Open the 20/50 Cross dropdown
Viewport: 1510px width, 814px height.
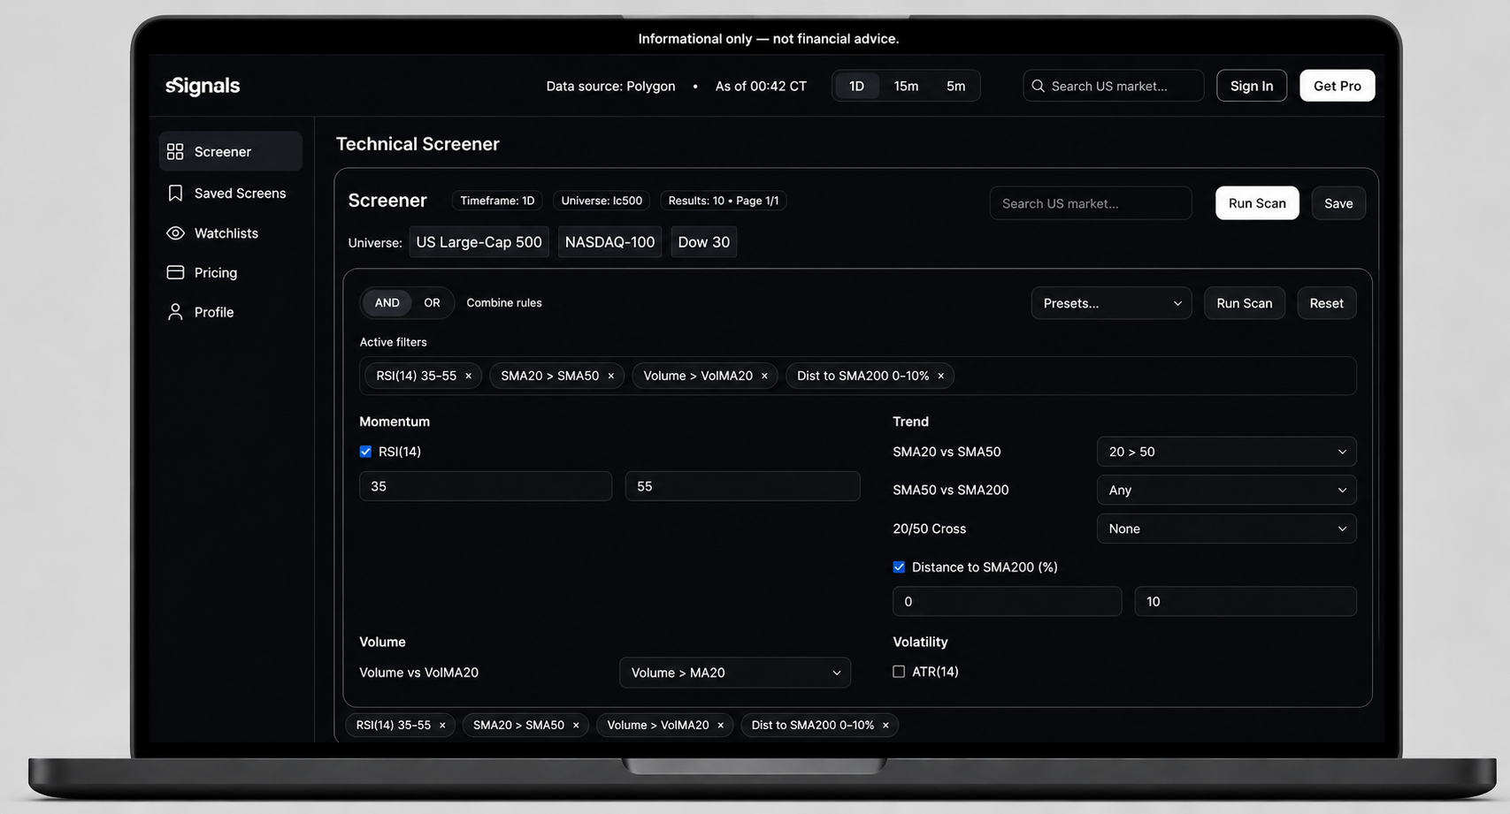click(1226, 529)
